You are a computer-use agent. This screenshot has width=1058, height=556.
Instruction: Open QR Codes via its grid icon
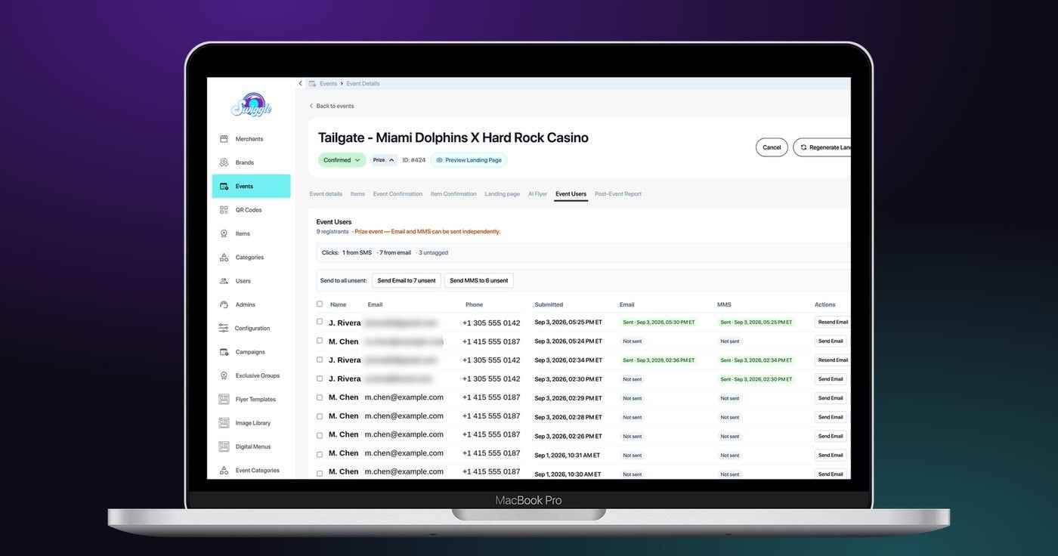click(x=224, y=210)
